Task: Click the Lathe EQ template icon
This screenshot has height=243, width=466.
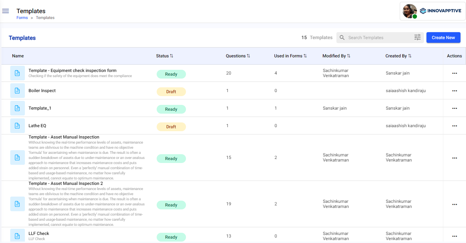Action: 17,126
